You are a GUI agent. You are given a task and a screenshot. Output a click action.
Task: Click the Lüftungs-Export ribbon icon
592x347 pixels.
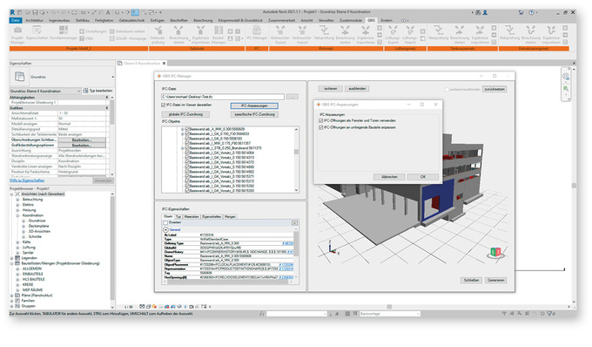coord(393,35)
